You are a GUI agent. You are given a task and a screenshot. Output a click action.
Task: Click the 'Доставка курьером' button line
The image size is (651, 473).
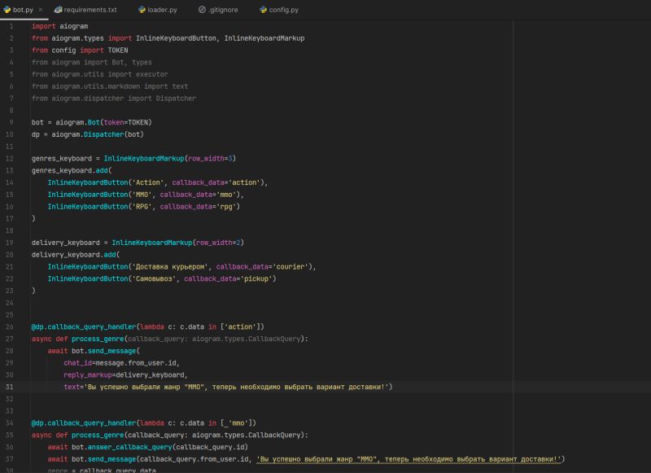[181, 266]
